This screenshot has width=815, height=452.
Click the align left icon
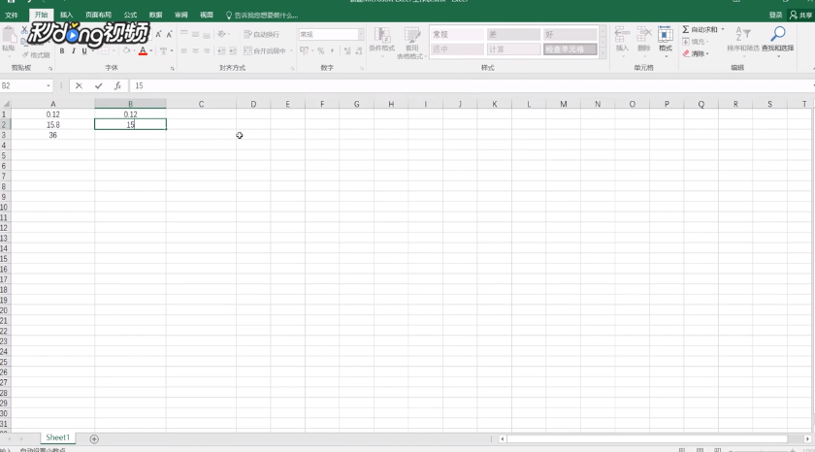point(184,50)
